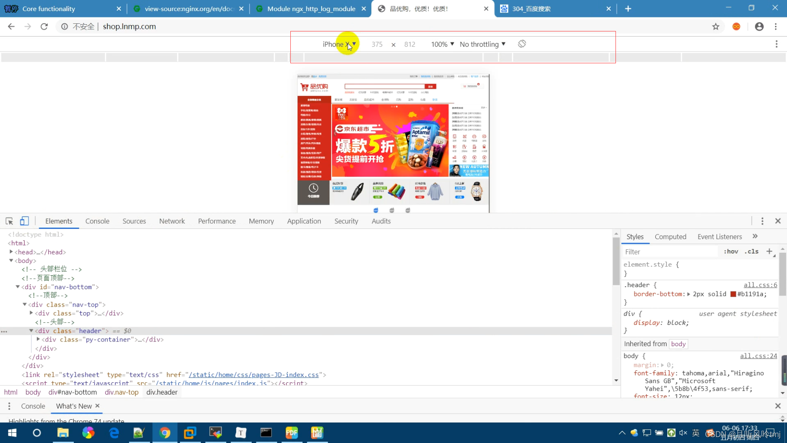Open the terminal window from the taskbar
This screenshot has height=443, width=787.
266,433
